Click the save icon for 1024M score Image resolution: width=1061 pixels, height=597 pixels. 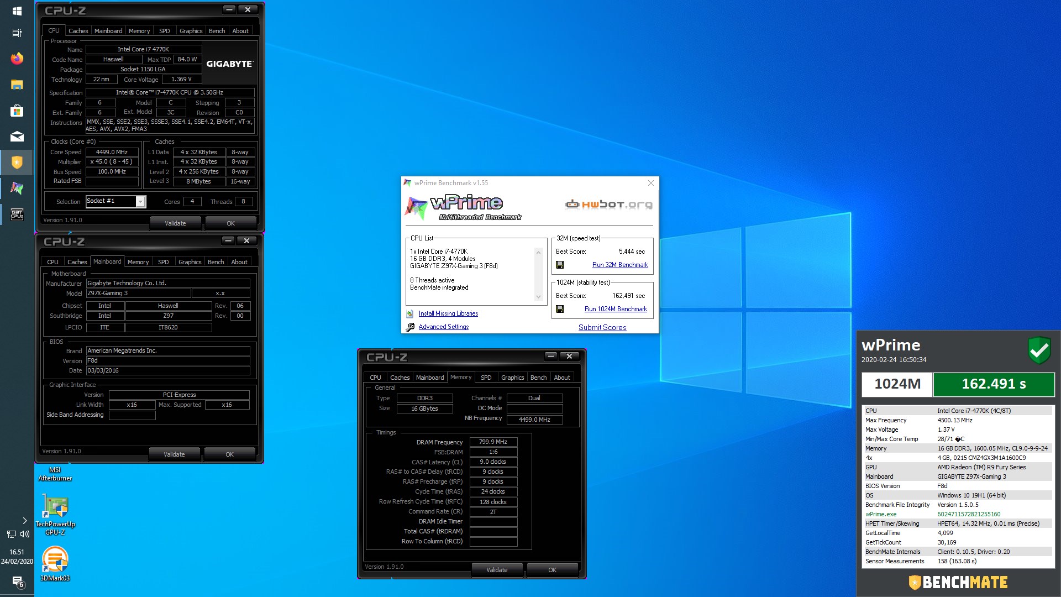(560, 309)
